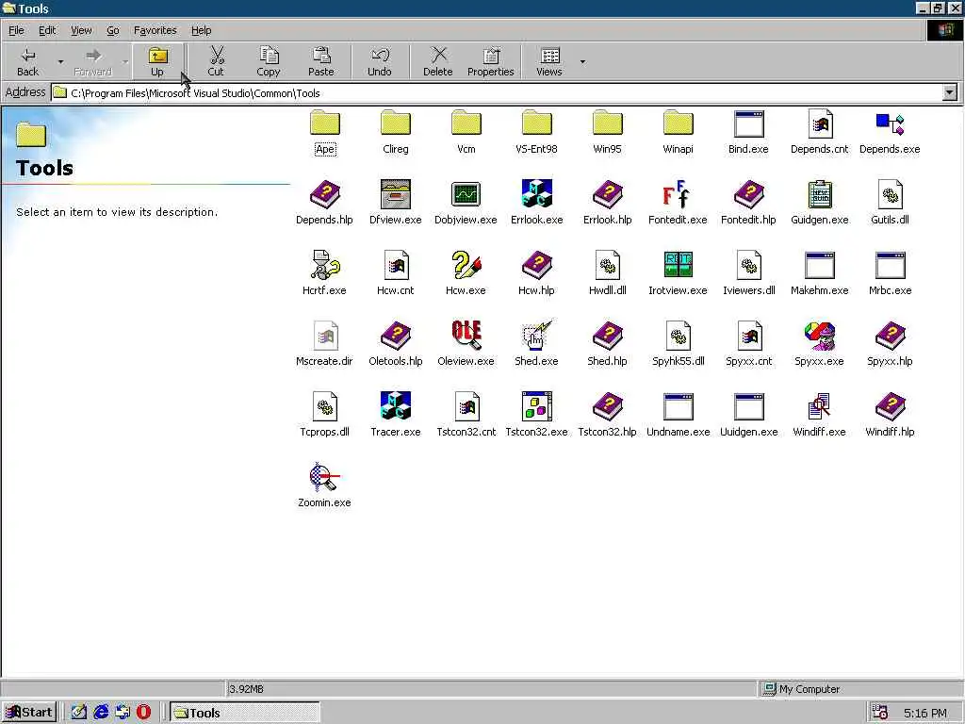Select Spyxx.hlp help file
Screen dimensions: 965x724
(x=890, y=337)
